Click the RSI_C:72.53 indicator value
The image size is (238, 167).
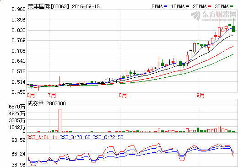(108, 137)
